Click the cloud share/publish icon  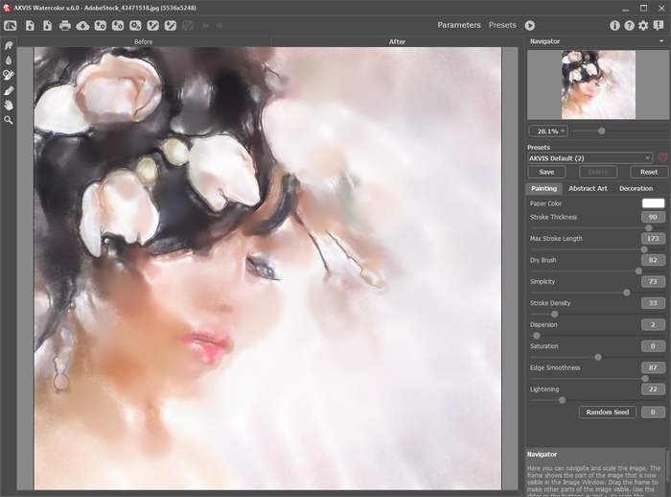tap(82, 26)
